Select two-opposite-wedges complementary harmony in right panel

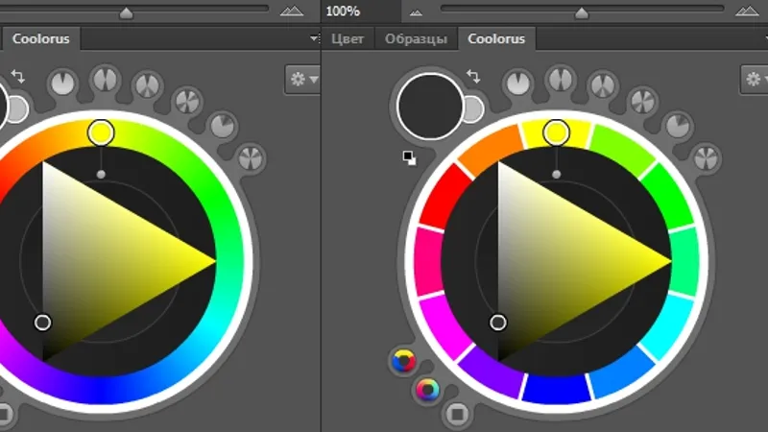[561, 79]
